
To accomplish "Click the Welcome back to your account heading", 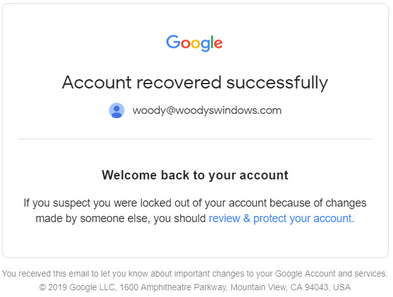I will 195,175.
